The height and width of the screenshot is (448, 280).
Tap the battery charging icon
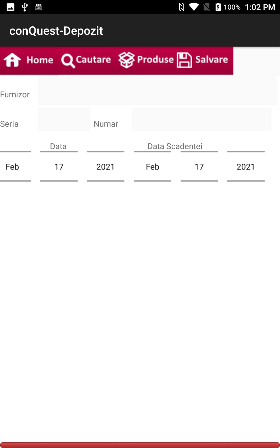click(x=218, y=7)
